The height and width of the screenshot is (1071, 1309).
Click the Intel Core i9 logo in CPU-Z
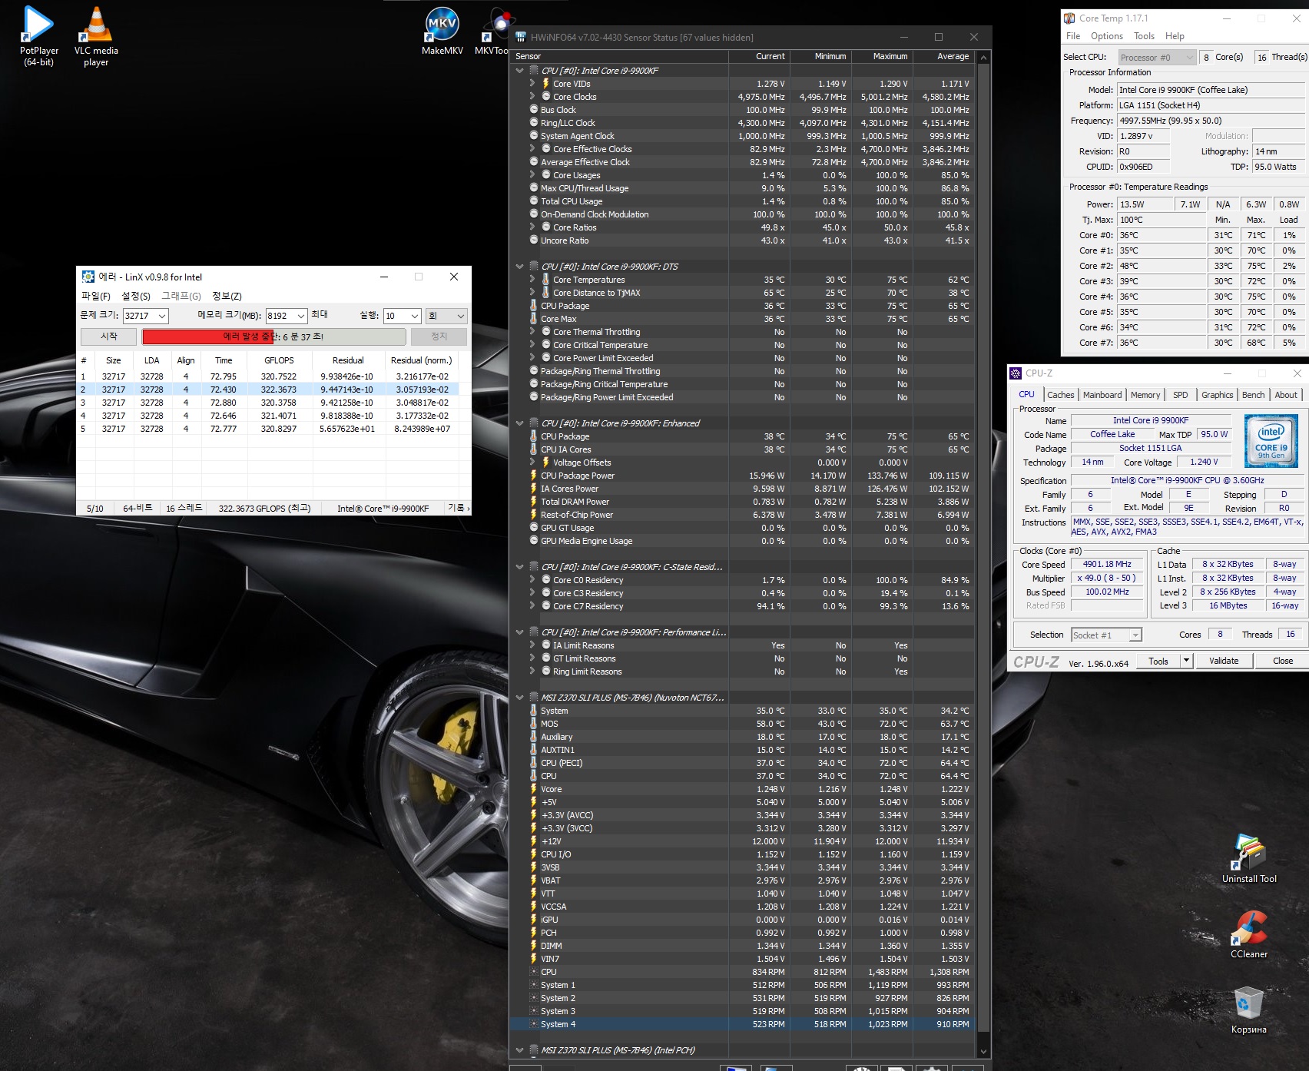(x=1271, y=441)
